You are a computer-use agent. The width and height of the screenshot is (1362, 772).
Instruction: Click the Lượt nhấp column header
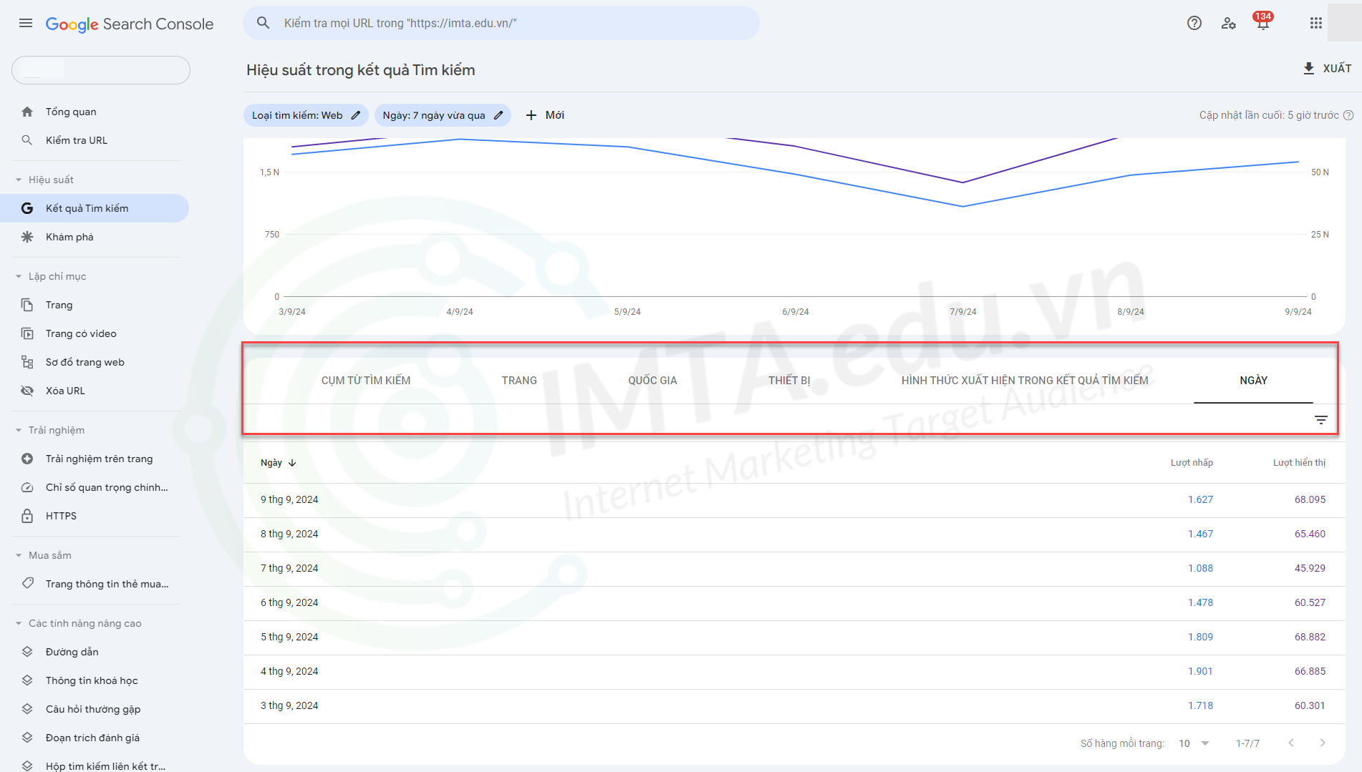(x=1192, y=463)
